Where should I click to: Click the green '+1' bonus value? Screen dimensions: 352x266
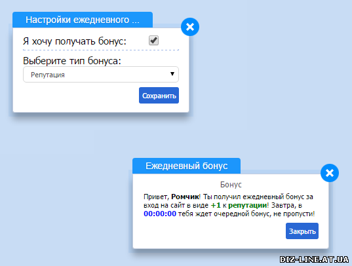[x=216, y=205]
